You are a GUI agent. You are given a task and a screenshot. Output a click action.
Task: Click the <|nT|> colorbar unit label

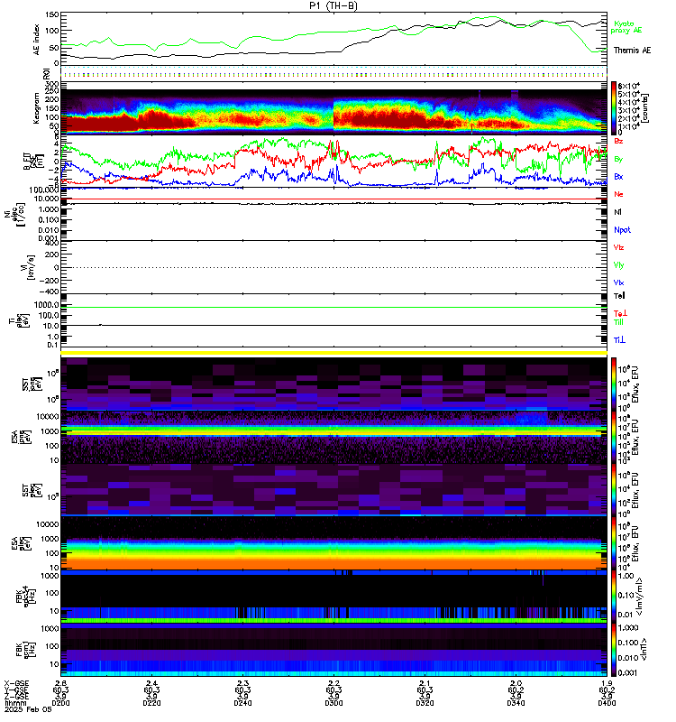pos(644,650)
